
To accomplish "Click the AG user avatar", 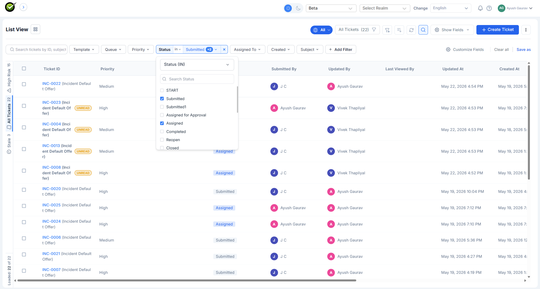I will pos(501,8).
